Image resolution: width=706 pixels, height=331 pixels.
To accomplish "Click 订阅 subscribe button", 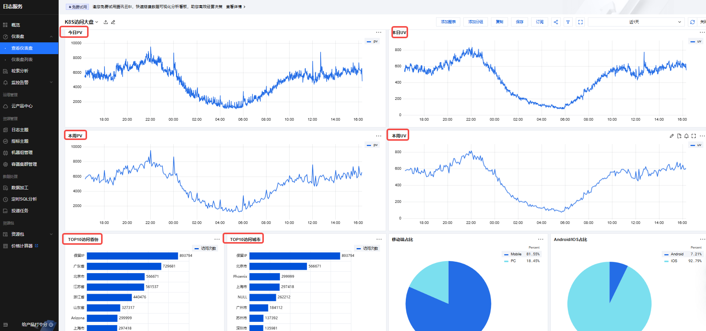I will click(x=540, y=22).
